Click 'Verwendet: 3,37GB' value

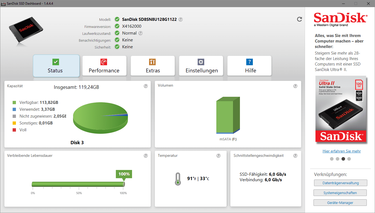click(x=38, y=109)
